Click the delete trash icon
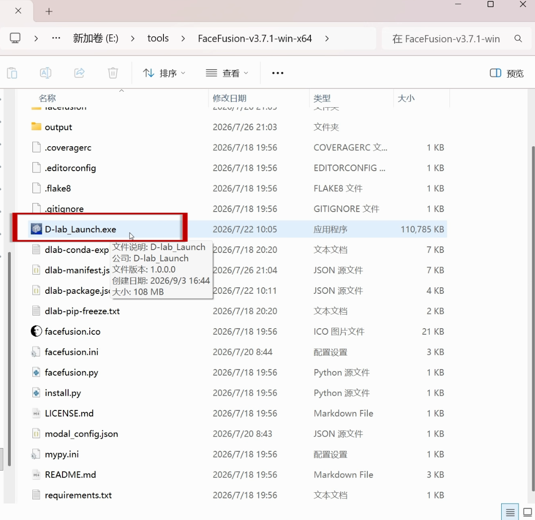The width and height of the screenshot is (535, 520). click(113, 73)
